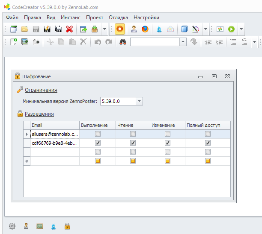Sort by the Email column header
The height and width of the screenshot is (234, 262).
pyautogui.click(x=55, y=125)
